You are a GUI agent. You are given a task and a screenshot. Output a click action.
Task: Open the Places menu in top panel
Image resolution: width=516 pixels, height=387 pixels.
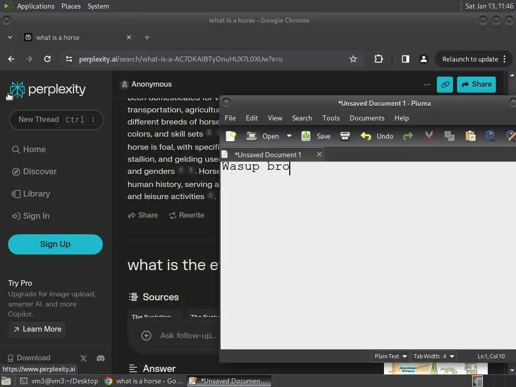tap(71, 6)
